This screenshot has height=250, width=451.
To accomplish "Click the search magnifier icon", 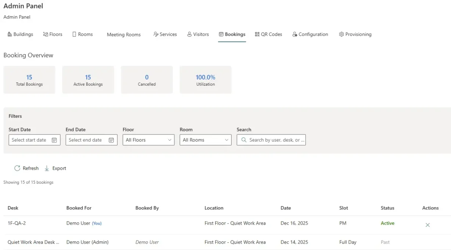I will click(x=244, y=140).
